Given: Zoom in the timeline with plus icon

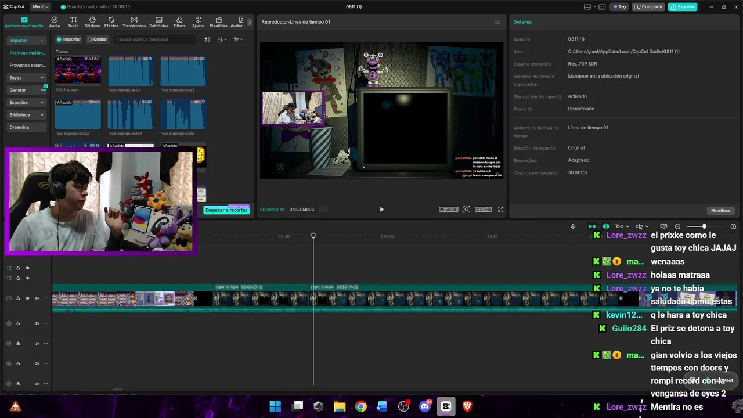Looking at the screenshot, I should click(733, 226).
